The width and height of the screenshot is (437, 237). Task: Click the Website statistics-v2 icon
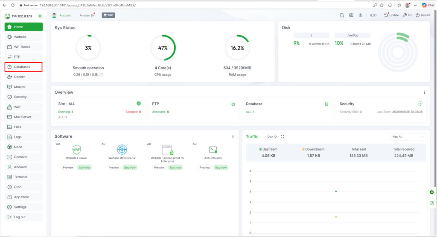[122, 150]
